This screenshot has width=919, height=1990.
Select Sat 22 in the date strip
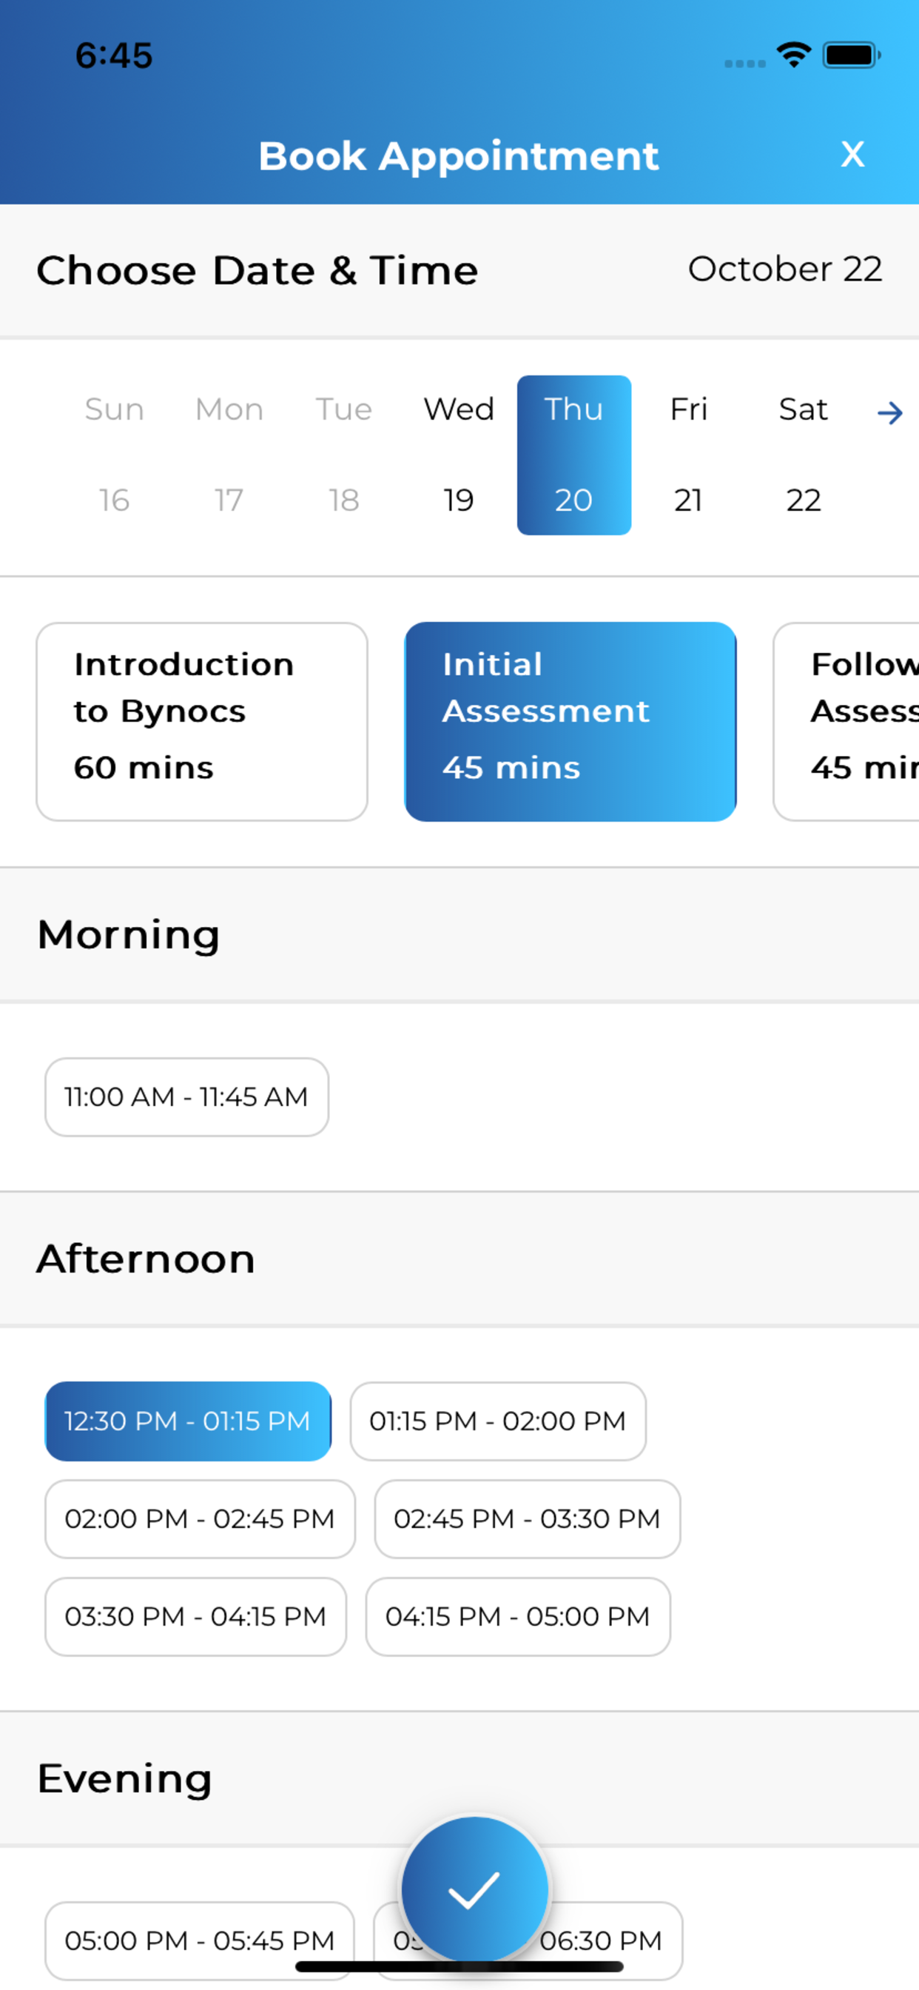coord(803,455)
